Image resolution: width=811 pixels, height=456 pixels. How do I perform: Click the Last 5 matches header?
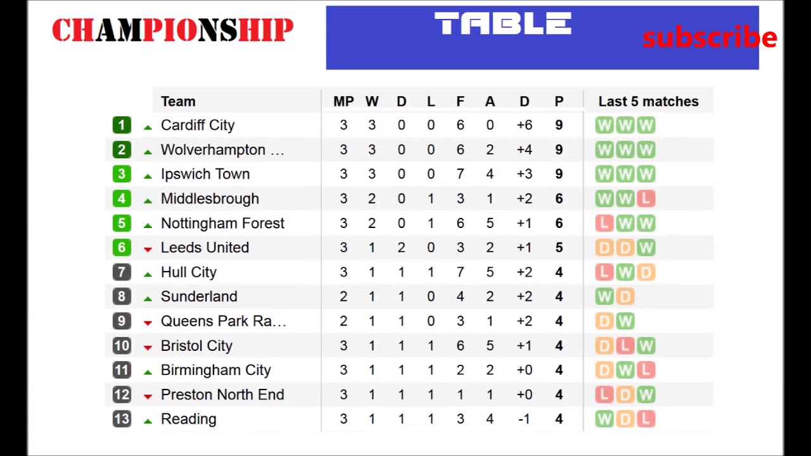[x=648, y=101]
